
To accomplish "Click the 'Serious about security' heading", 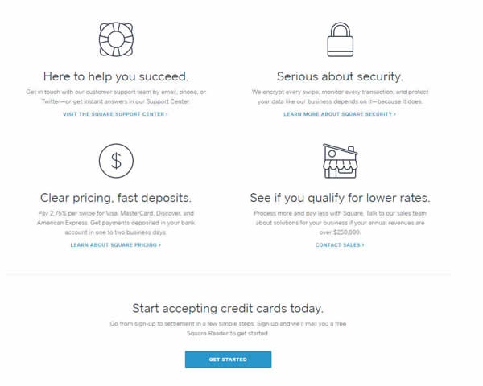I will pyautogui.click(x=340, y=76).
